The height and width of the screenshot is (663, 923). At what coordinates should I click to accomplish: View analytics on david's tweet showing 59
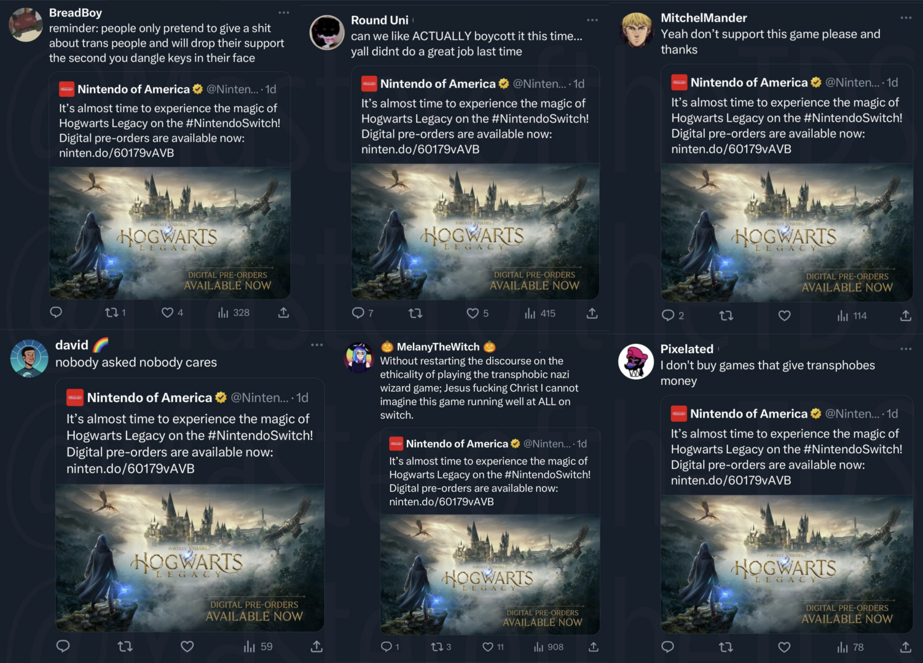(258, 646)
